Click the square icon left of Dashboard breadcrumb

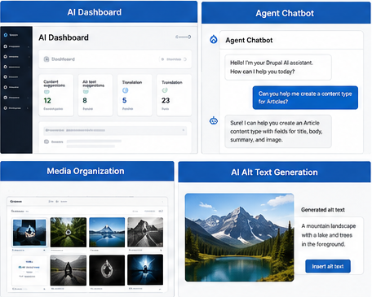[x=46, y=59]
